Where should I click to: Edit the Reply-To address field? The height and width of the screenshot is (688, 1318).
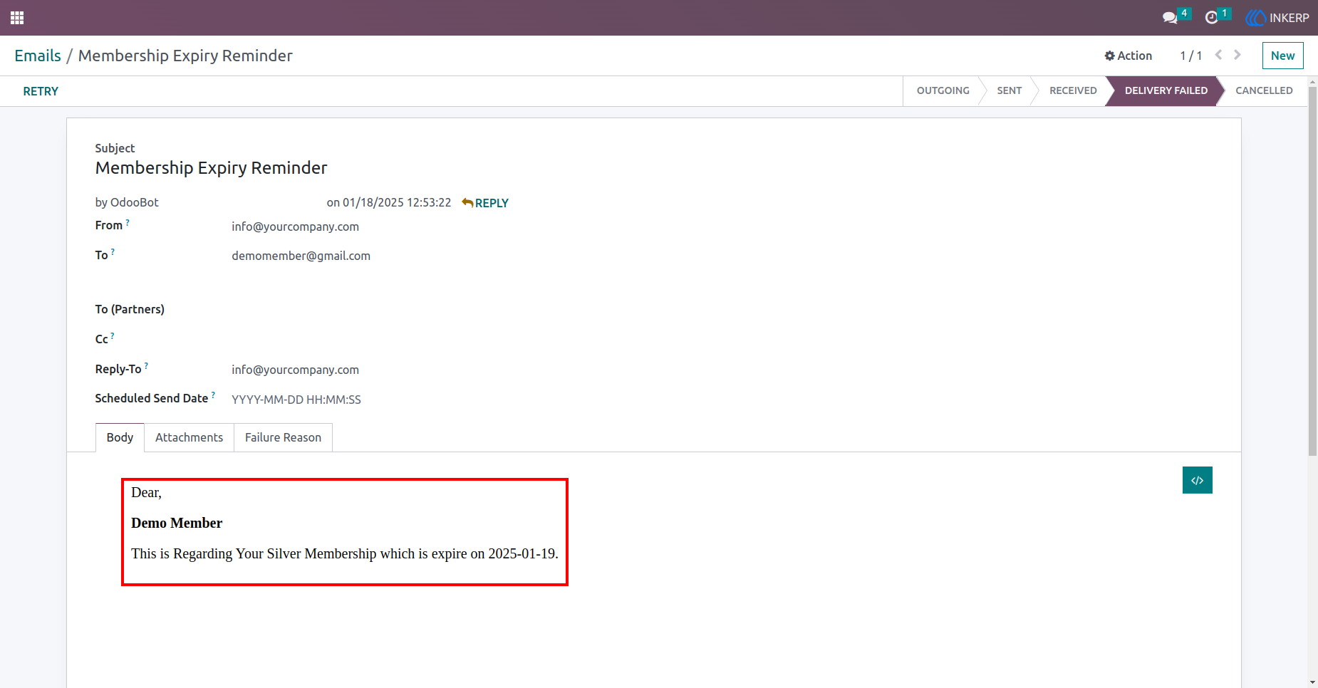(295, 370)
